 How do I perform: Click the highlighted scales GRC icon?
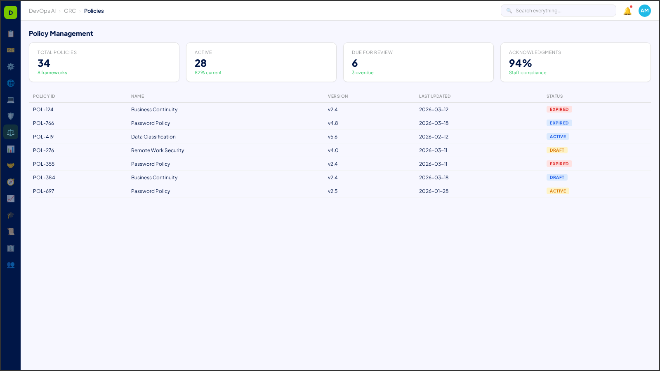pyautogui.click(x=11, y=132)
